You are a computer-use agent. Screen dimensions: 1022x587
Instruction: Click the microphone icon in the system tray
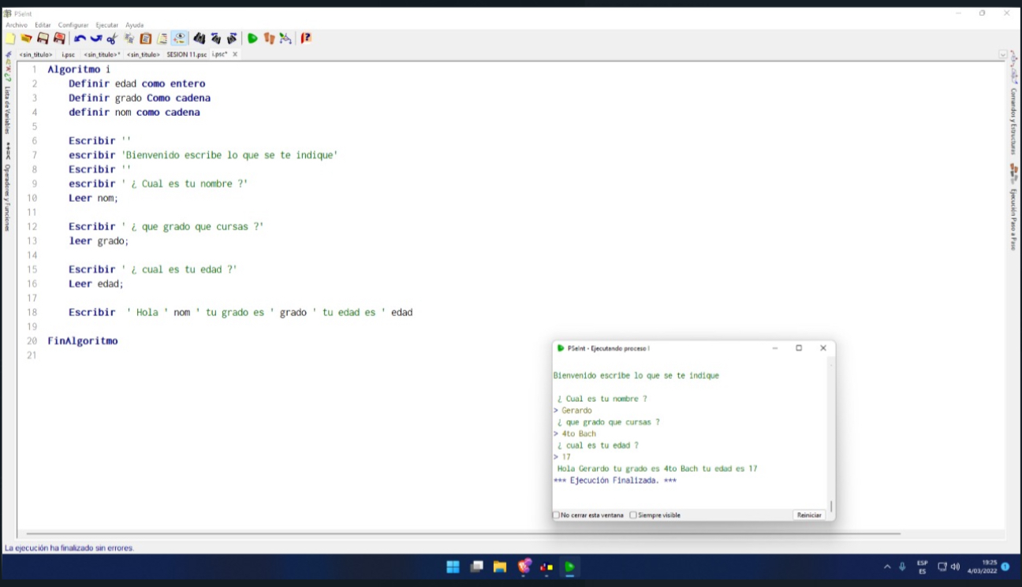tap(902, 567)
